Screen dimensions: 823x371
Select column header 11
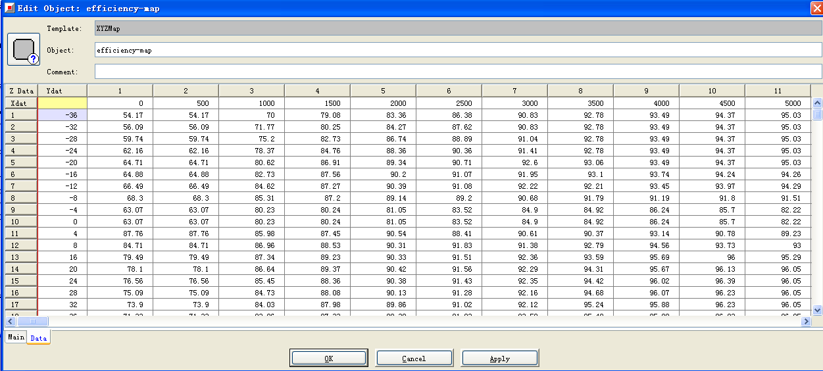click(x=778, y=91)
